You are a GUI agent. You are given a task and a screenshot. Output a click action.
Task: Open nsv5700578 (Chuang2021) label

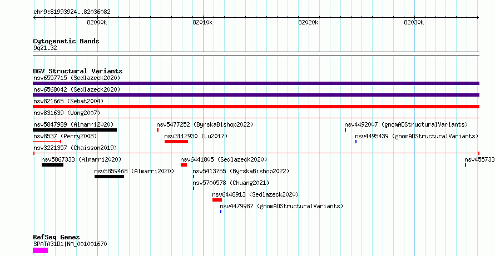231,183
